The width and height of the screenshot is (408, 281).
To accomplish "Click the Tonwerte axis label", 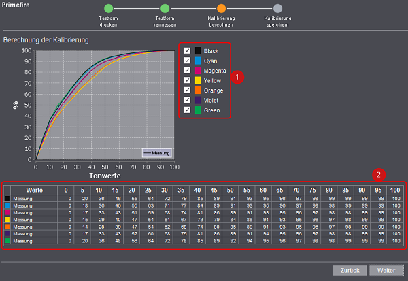I will coord(105,176).
